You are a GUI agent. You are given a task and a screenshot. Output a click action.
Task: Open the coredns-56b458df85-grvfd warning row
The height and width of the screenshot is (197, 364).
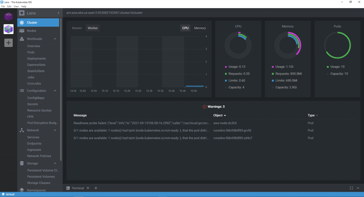pos(213,131)
